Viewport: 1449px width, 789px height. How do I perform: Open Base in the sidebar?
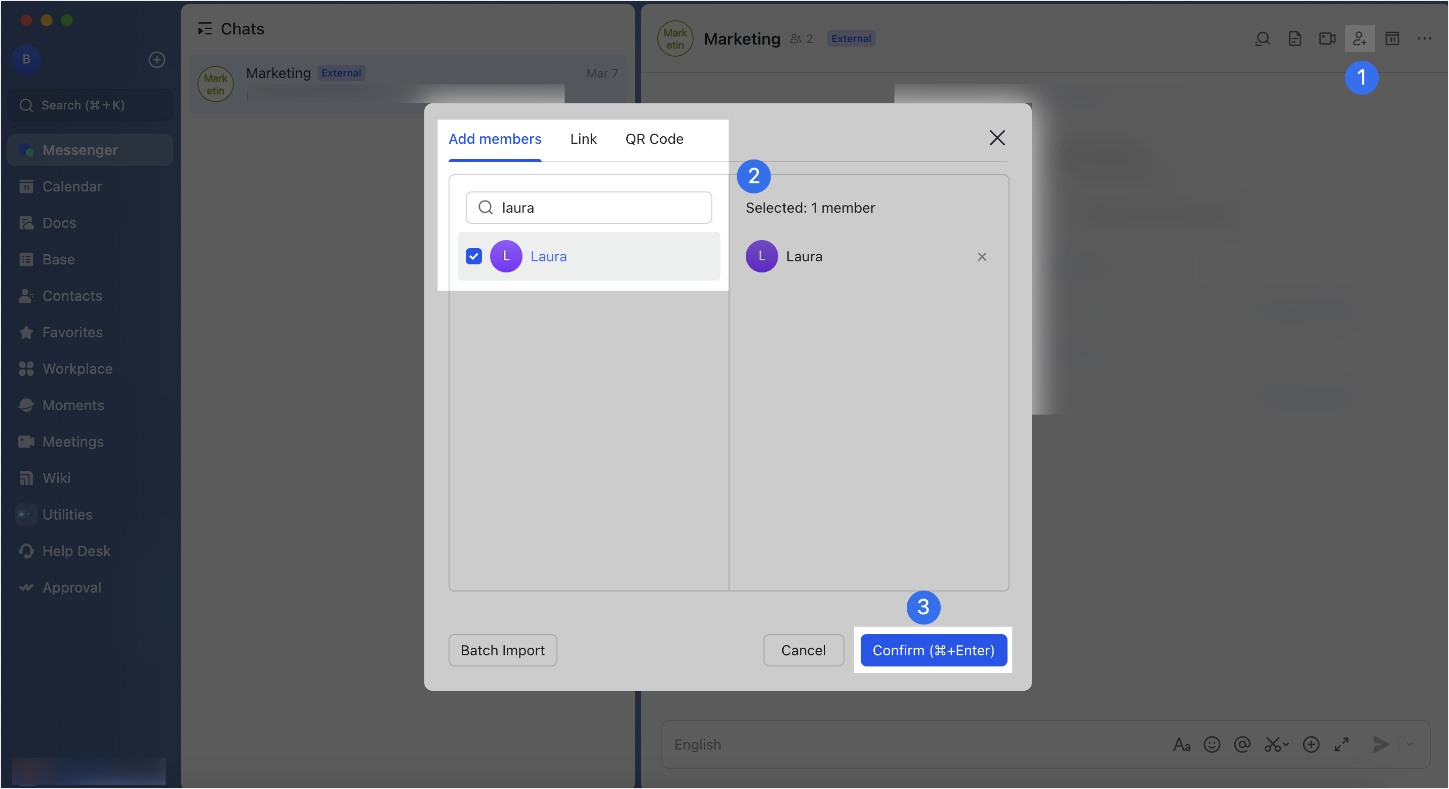click(90, 259)
